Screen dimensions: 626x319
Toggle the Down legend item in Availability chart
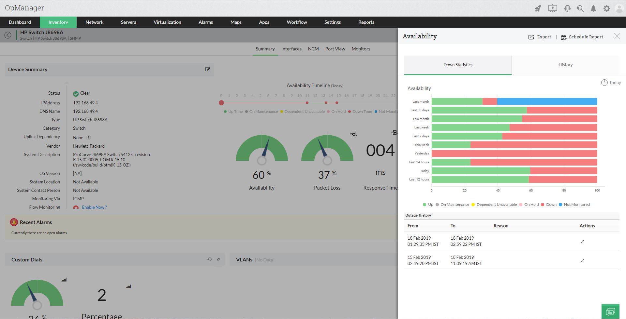(x=549, y=205)
